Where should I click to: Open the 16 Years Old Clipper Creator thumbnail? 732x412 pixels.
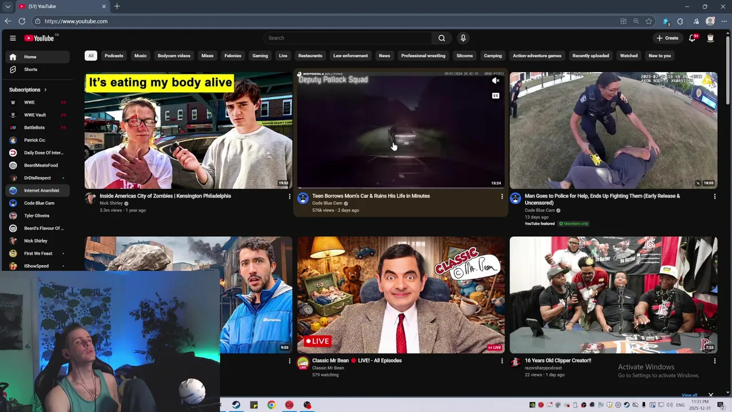(x=613, y=295)
